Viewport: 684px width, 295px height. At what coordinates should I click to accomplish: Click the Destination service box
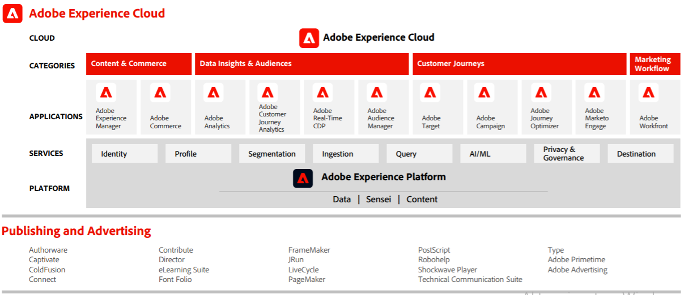coord(641,154)
